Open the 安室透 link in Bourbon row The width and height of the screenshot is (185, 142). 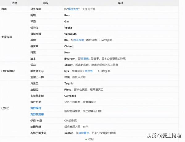click(x=84, y=59)
